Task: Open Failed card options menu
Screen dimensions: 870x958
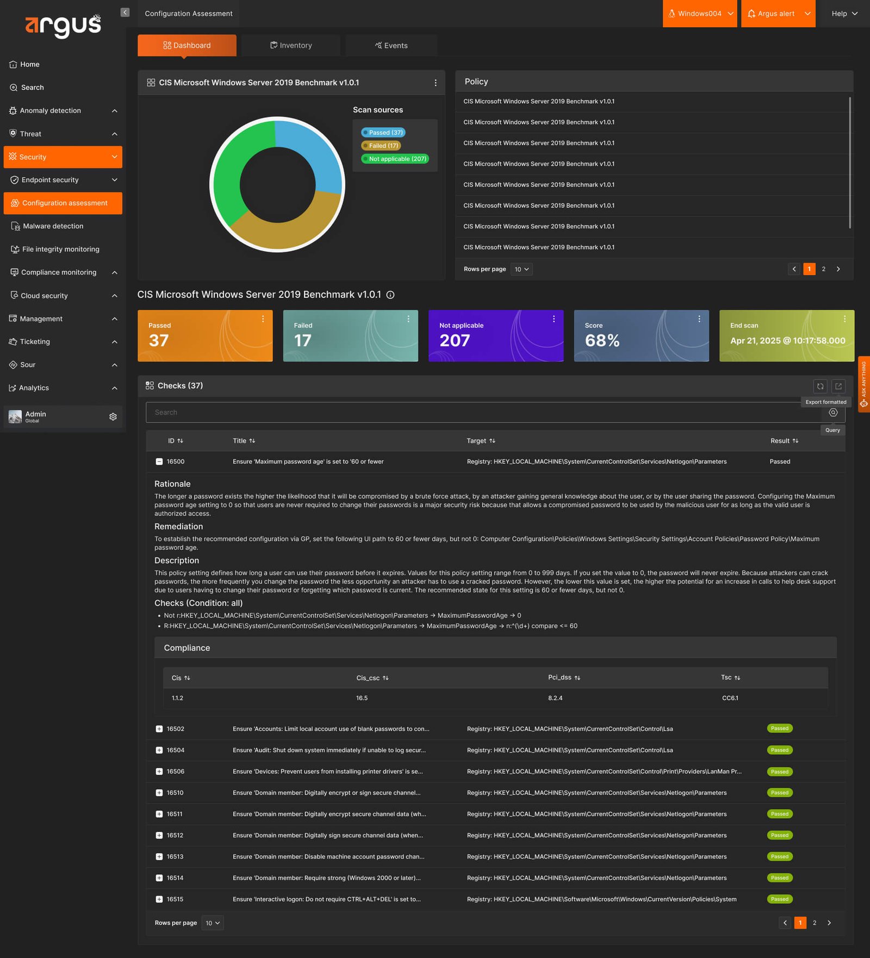Action: tap(408, 319)
